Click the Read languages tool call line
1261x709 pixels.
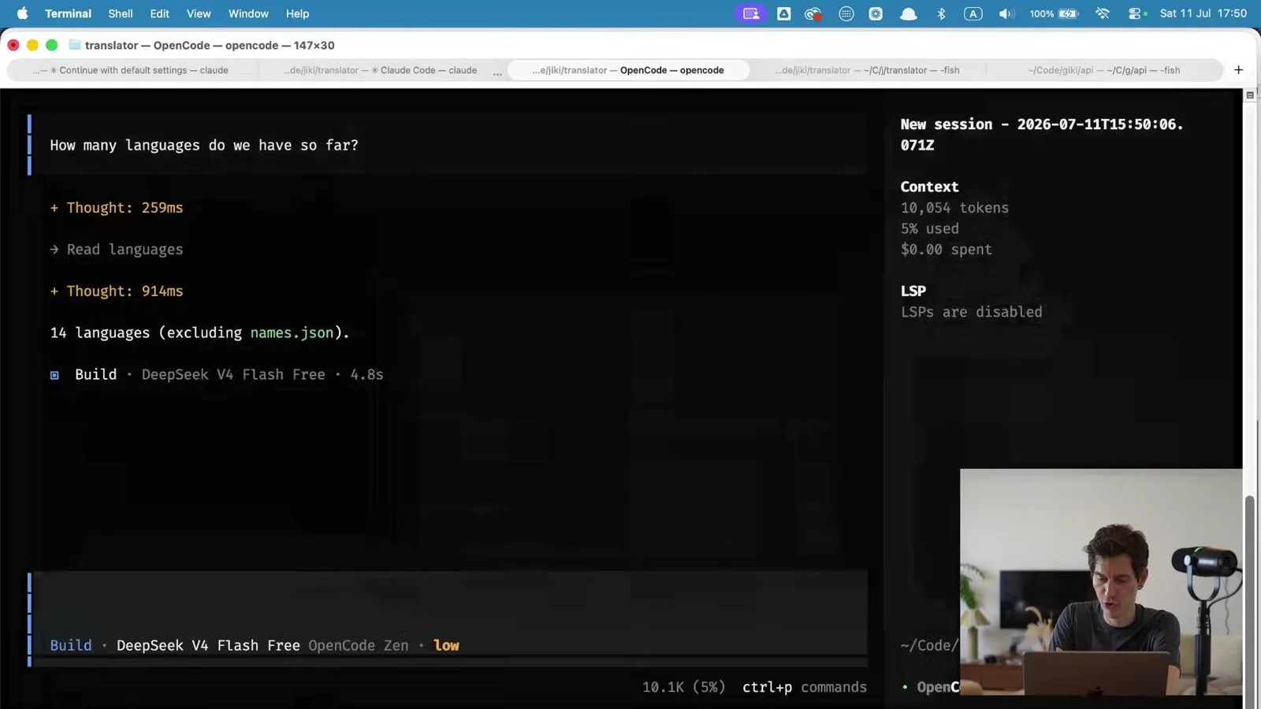pyautogui.click(x=117, y=250)
